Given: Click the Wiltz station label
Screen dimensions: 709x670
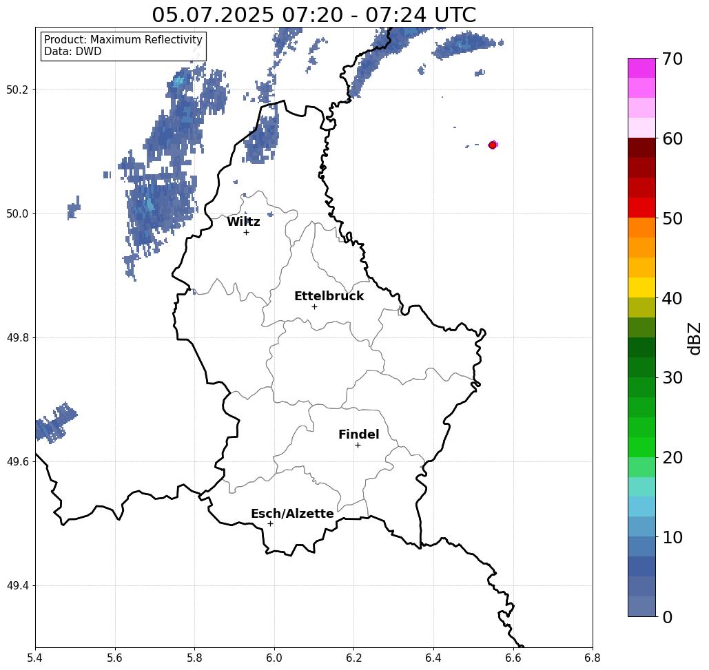Looking at the screenshot, I should click(x=243, y=222).
